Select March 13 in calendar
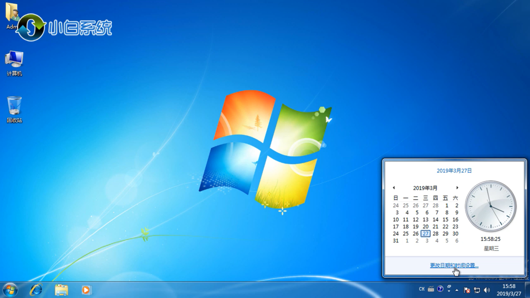The height and width of the screenshot is (298, 530). point(425,219)
